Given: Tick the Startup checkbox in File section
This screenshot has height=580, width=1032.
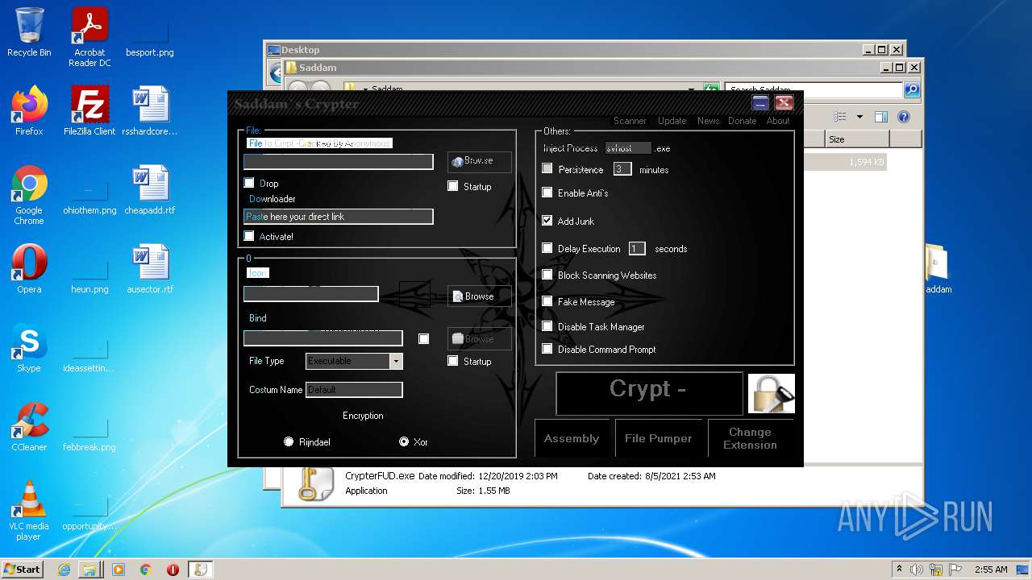Looking at the screenshot, I should point(453,186).
